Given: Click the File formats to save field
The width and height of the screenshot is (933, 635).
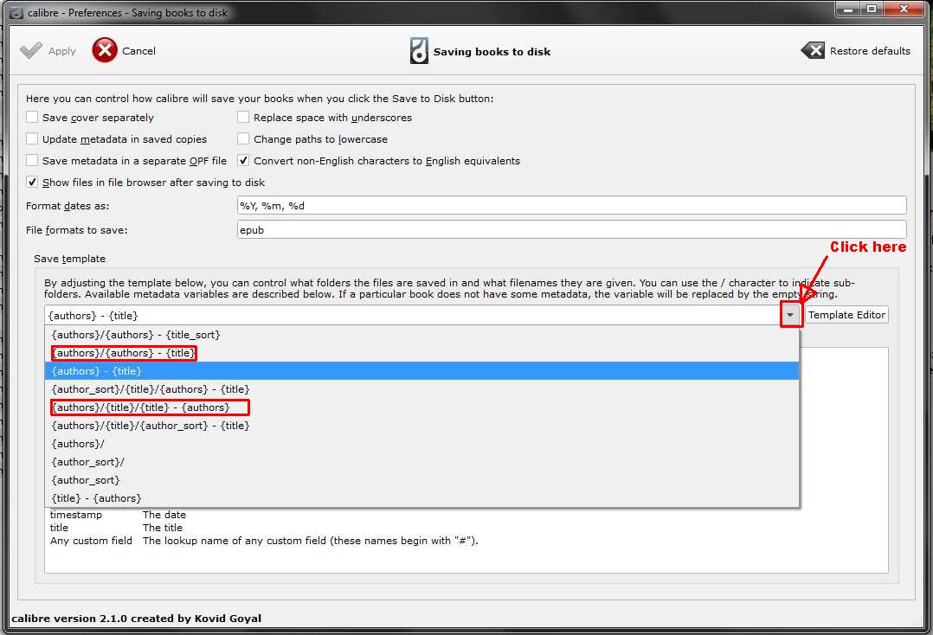Looking at the screenshot, I should [571, 230].
